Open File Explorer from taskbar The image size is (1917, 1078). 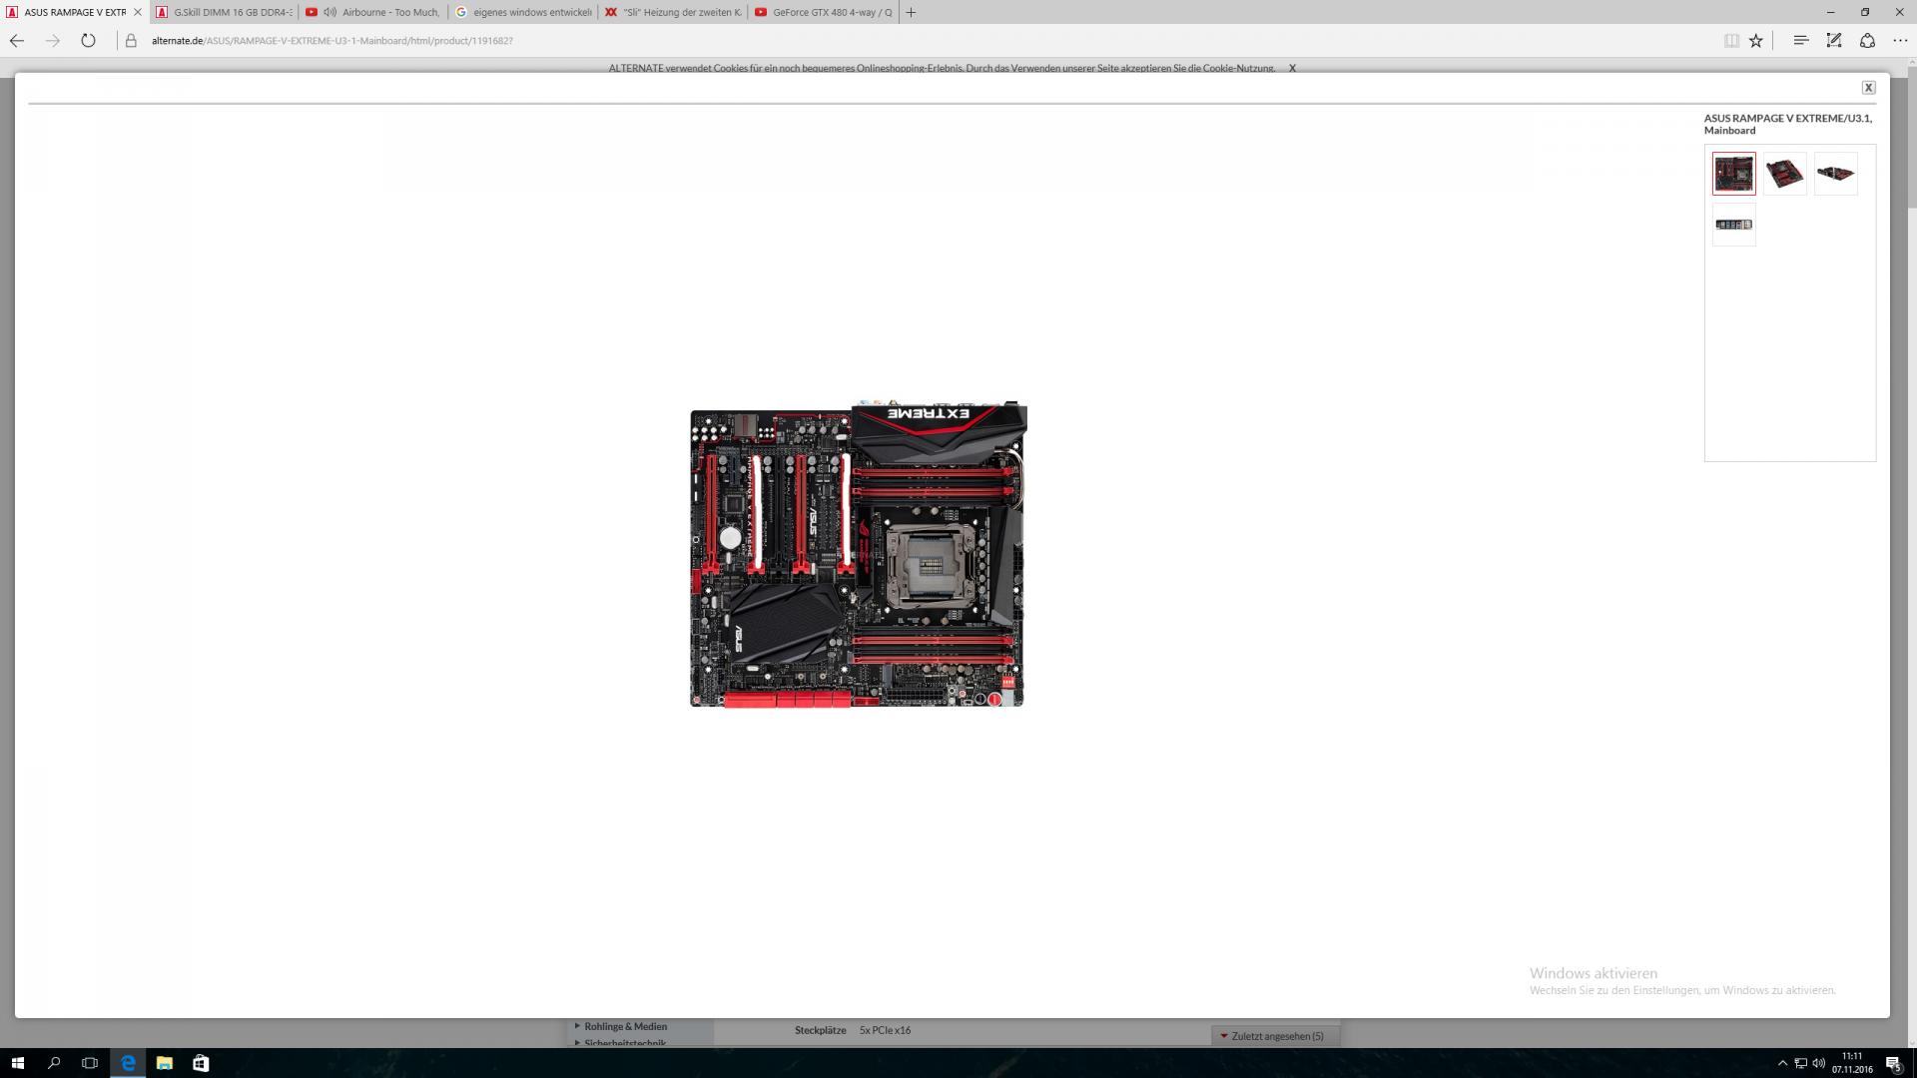point(165,1063)
